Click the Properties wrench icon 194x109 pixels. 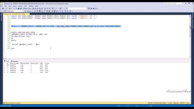tap(91, 8)
